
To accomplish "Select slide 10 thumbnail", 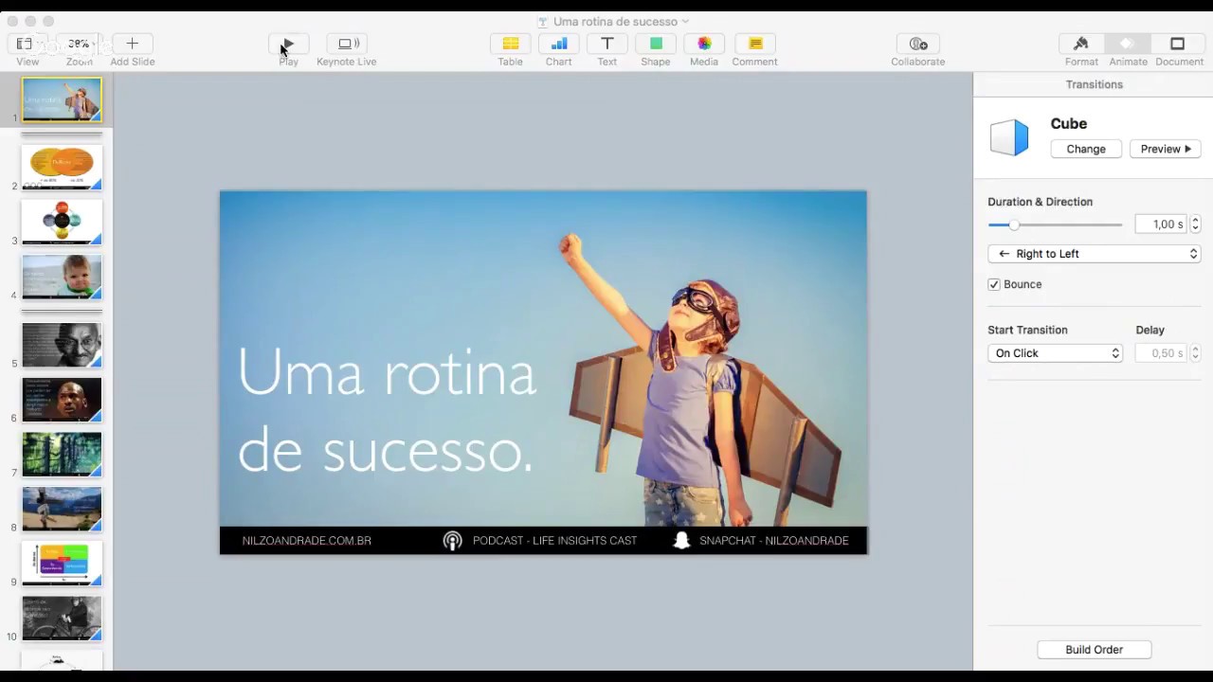I will 62,619.
